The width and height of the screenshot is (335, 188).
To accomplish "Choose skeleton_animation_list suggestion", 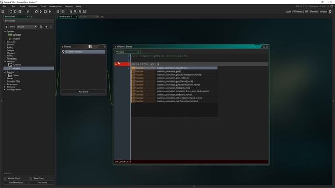I will coord(174,88).
